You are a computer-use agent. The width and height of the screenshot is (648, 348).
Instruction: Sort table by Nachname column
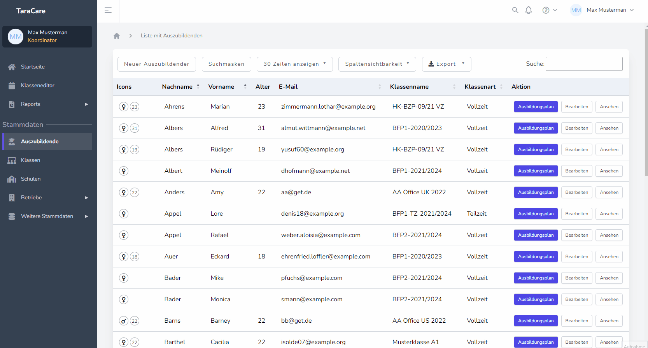pos(180,87)
